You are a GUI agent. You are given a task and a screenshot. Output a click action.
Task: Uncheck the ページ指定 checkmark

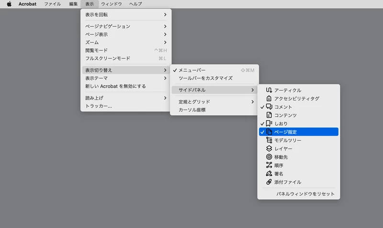click(262, 132)
